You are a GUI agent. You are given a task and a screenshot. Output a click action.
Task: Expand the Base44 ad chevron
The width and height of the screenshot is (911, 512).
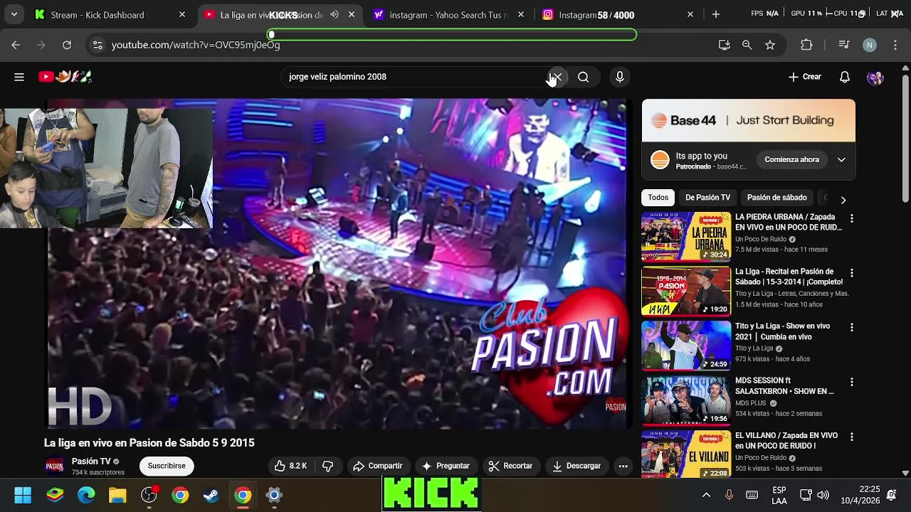[x=841, y=159]
